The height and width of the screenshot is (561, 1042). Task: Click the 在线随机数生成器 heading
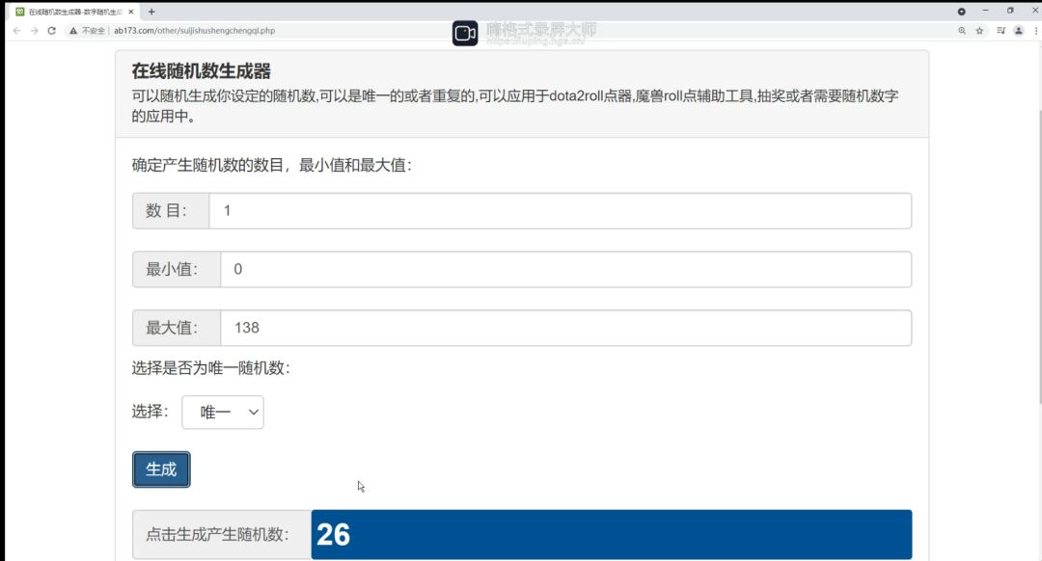202,71
